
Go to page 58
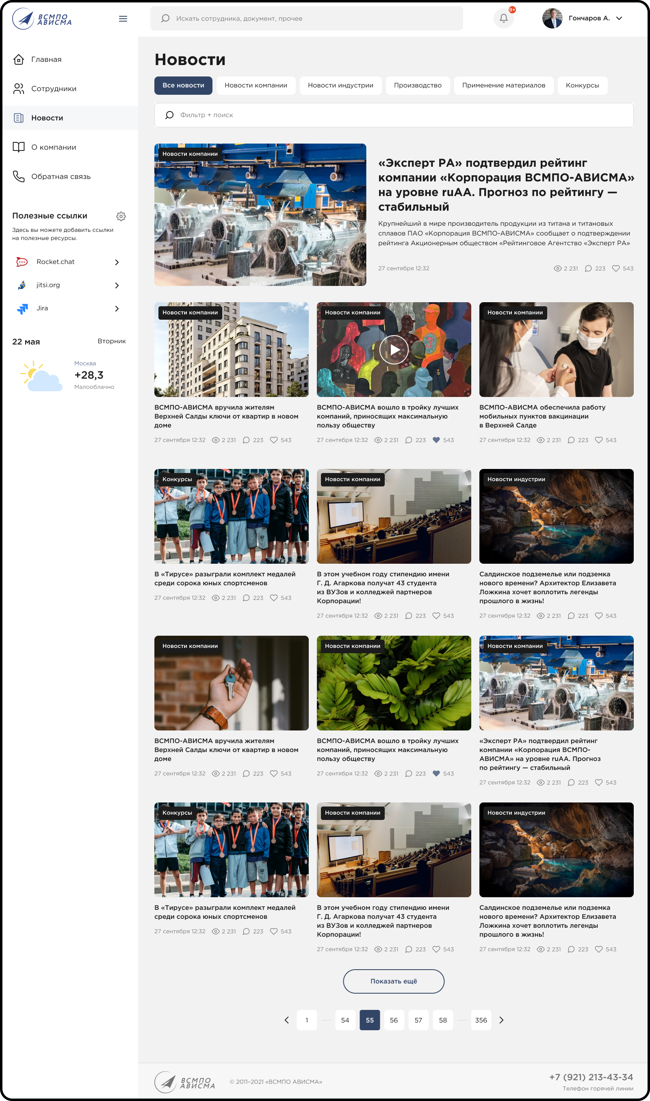(443, 1020)
